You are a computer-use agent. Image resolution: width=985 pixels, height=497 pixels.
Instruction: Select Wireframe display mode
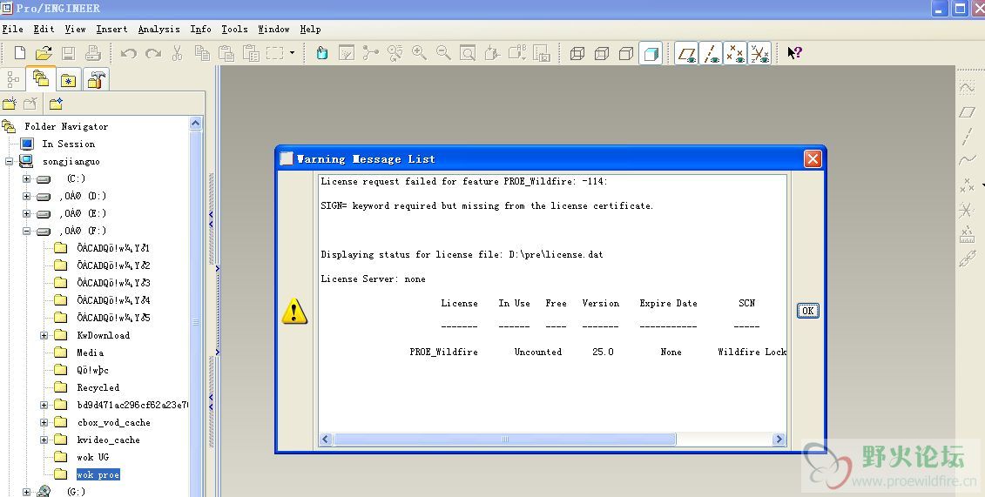[577, 54]
